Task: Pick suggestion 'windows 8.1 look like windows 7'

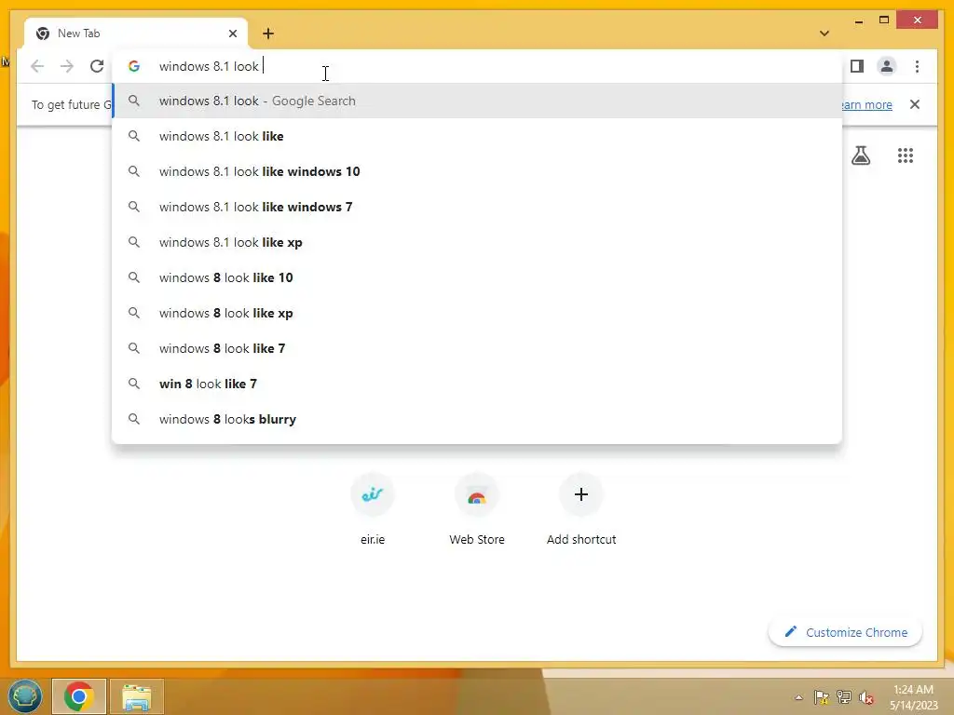Action: tap(477, 207)
